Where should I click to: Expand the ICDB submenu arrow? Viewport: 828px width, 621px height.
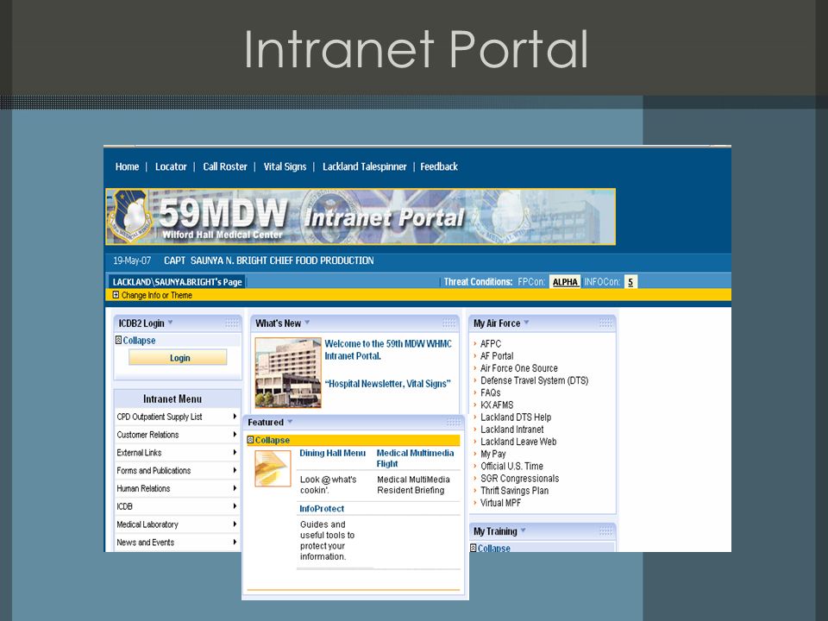pyautogui.click(x=235, y=506)
